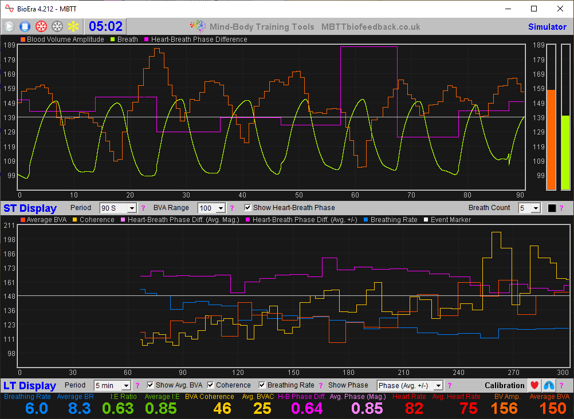574x419 pixels.
Task: Uncheck Show Avg. BVA
Action: pos(150,385)
